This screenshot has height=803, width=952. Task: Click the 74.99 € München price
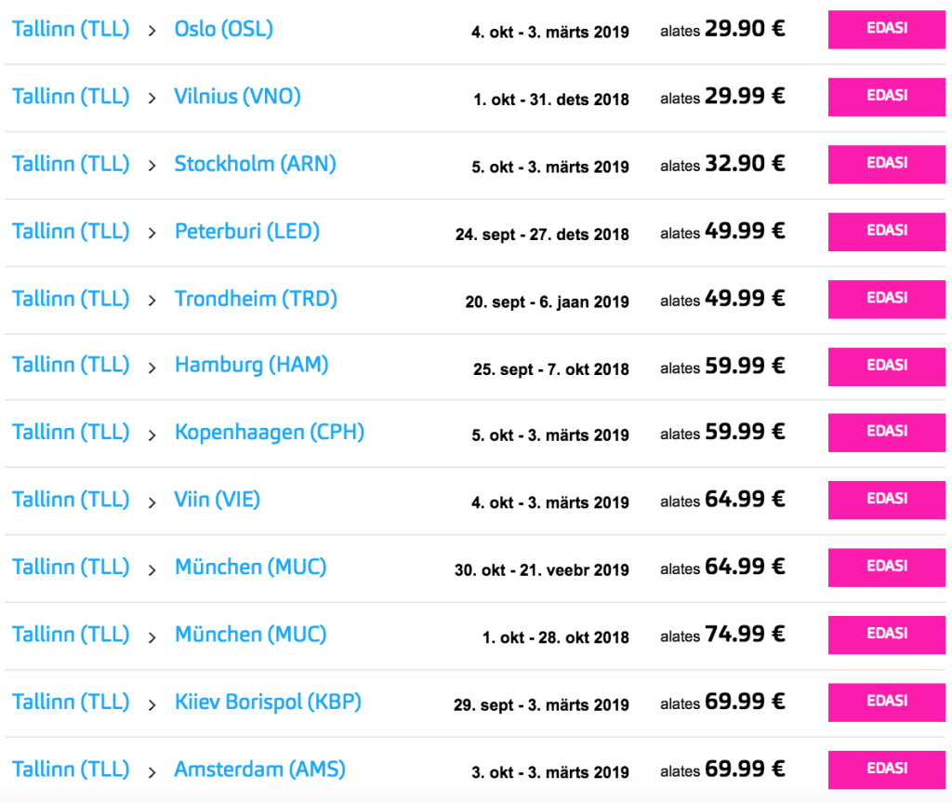[x=745, y=635]
